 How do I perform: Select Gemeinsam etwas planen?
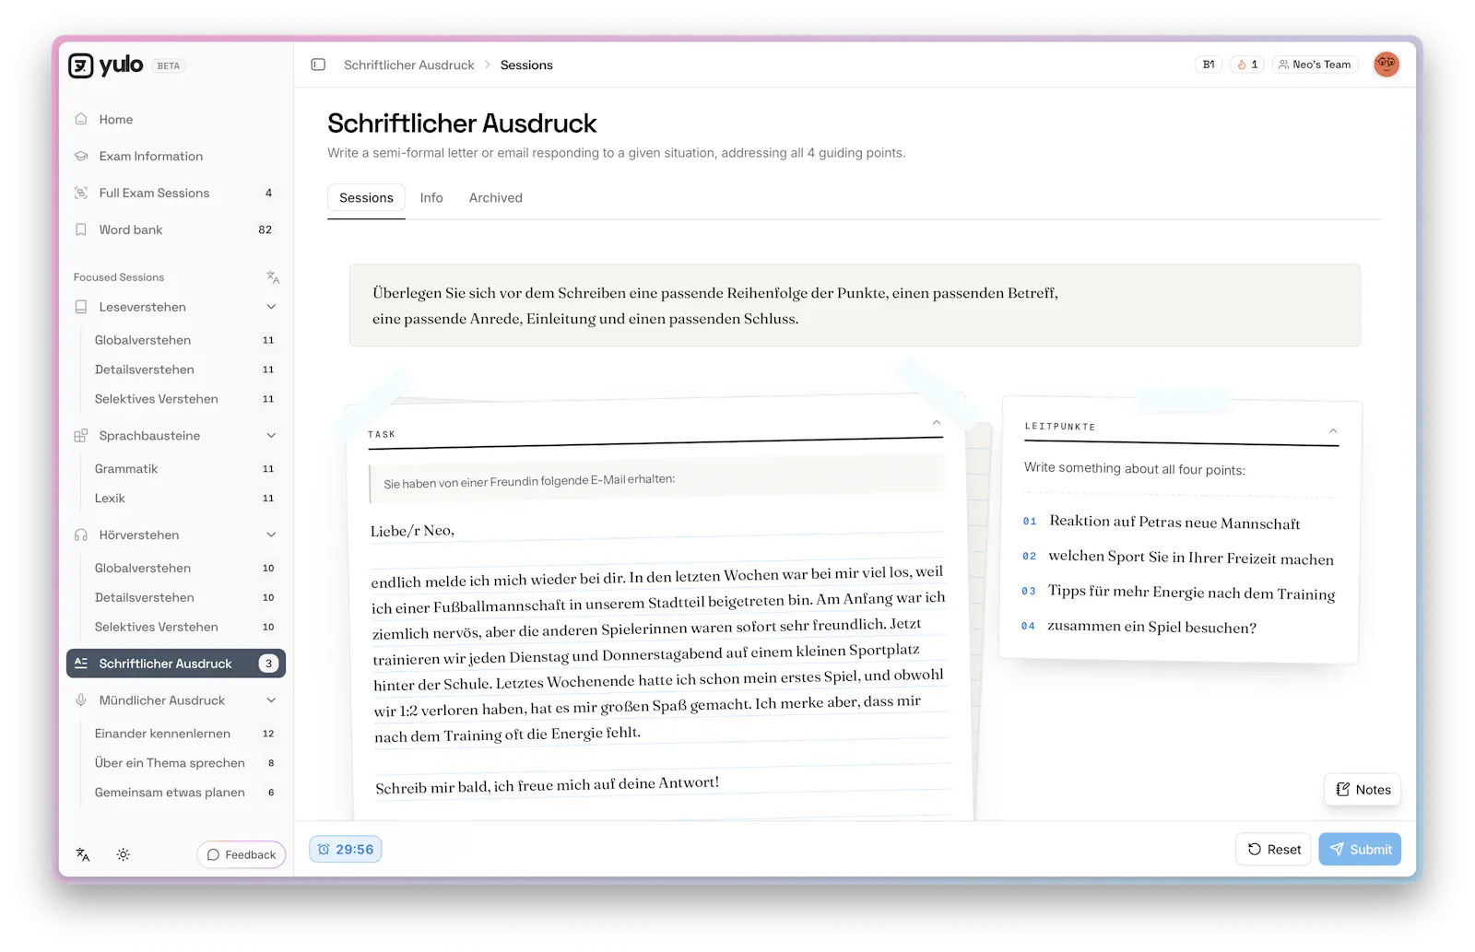coord(184,793)
